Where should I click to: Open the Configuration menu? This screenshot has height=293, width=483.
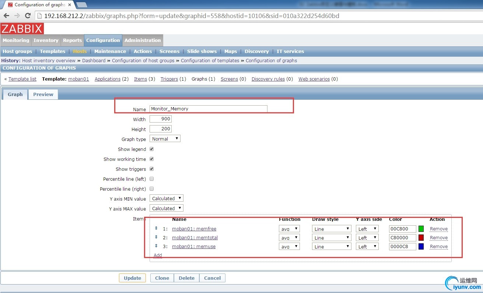(x=103, y=40)
